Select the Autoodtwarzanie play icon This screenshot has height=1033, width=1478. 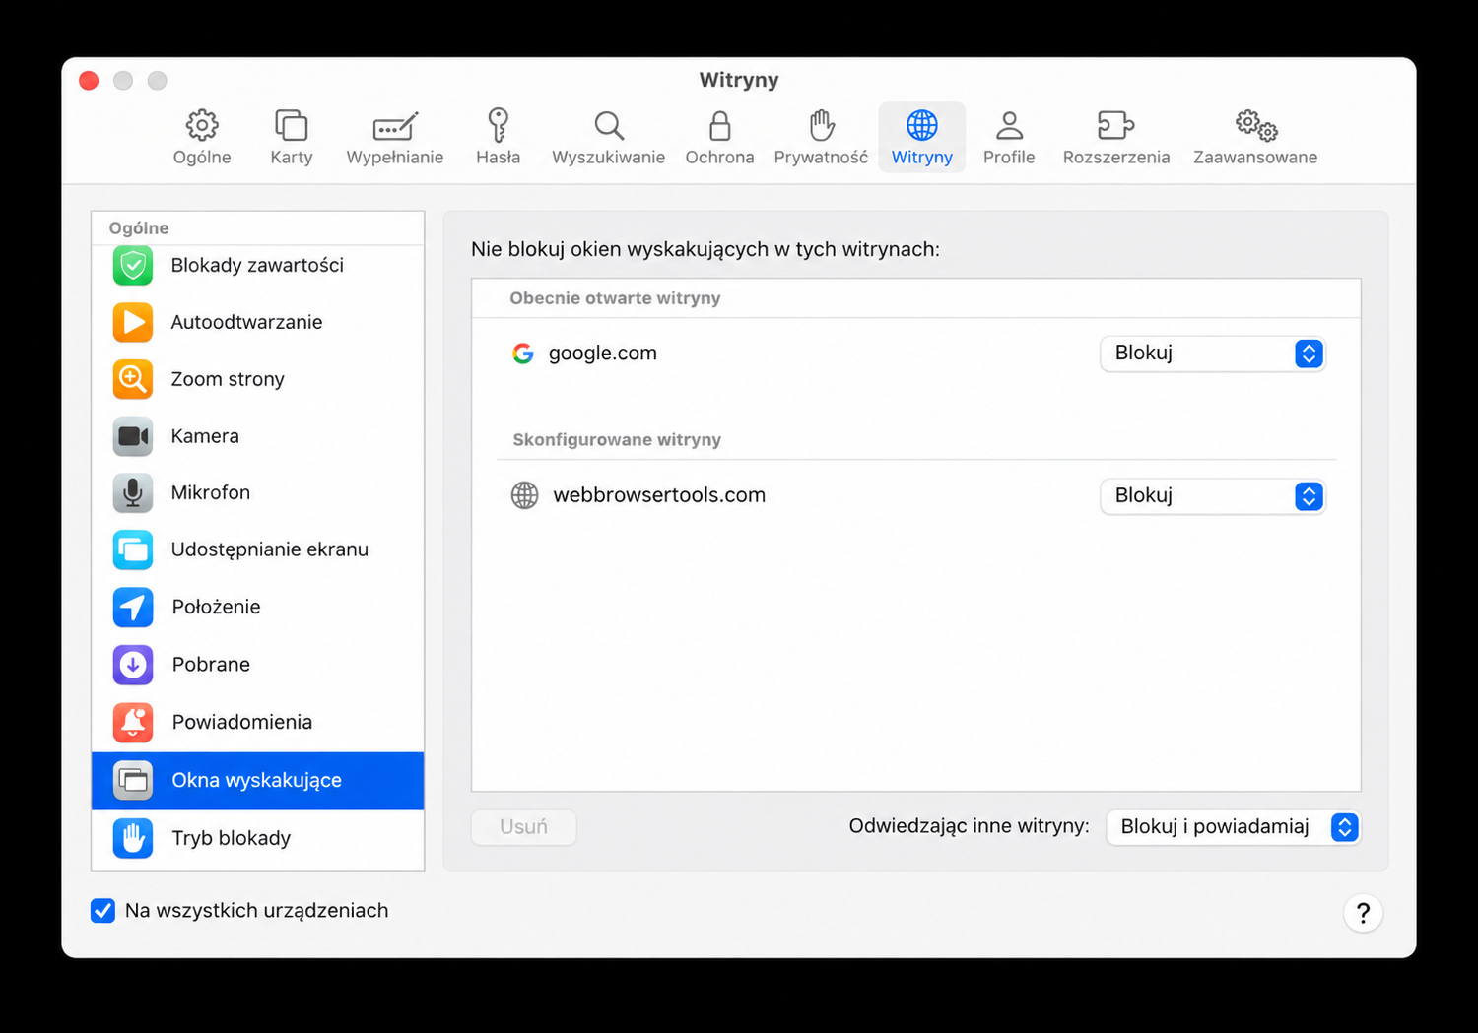click(133, 322)
